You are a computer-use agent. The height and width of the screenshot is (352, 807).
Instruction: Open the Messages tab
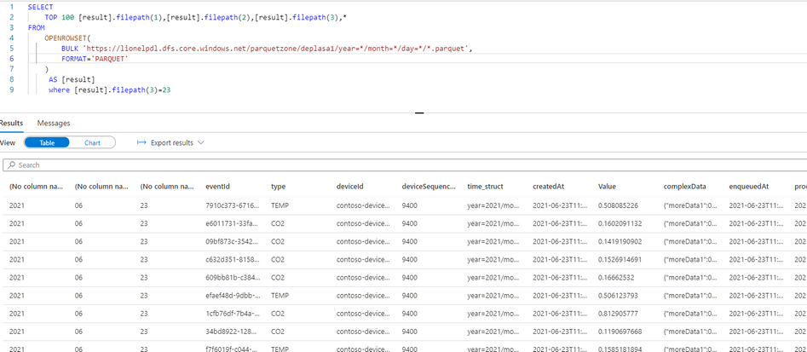pyautogui.click(x=54, y=123)
